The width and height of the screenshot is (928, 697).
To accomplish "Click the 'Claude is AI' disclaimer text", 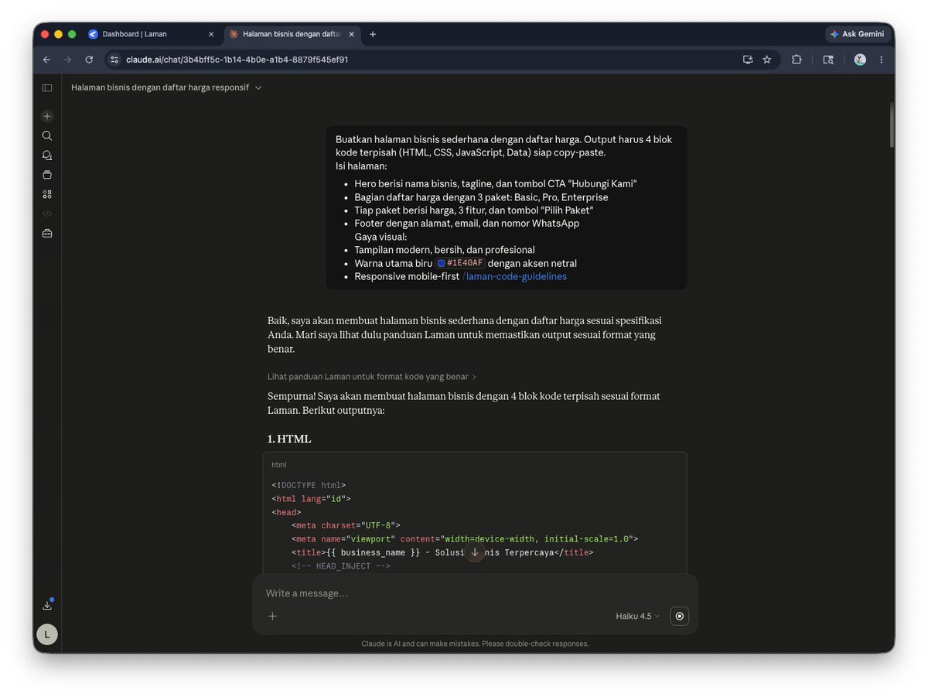I will [475, 644].
